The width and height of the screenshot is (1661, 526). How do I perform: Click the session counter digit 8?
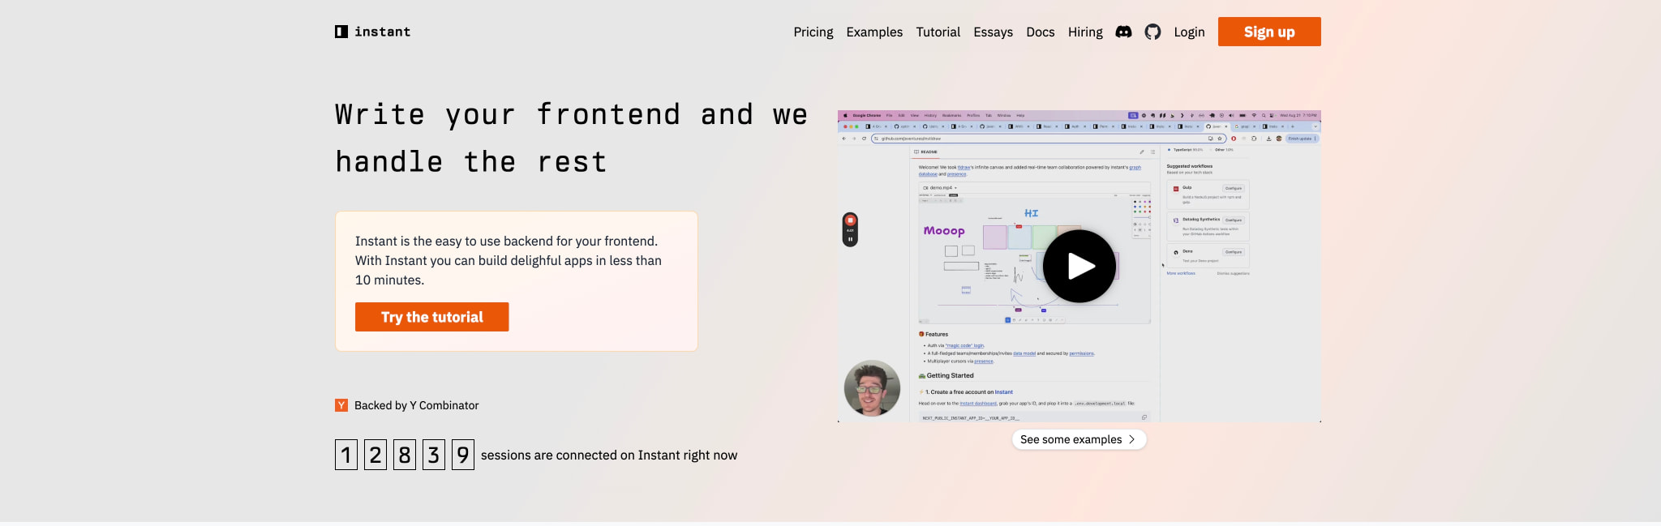point(405,455)
